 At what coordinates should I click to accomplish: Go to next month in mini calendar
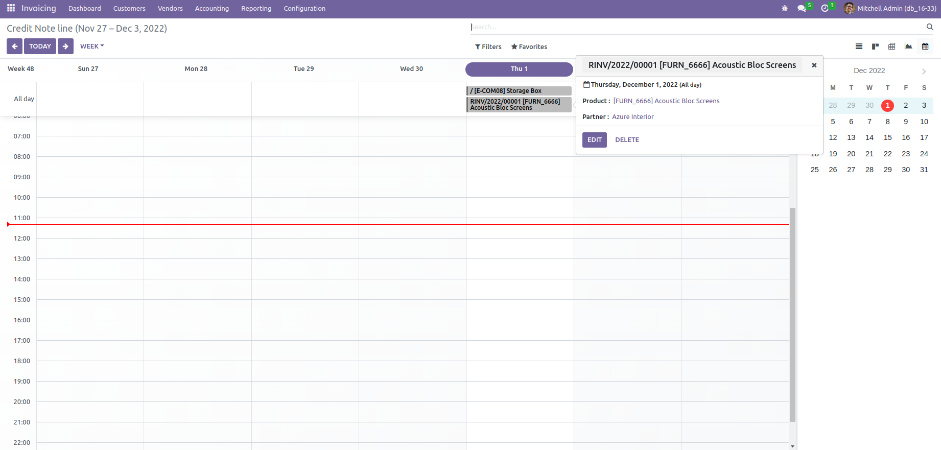(x=924, y=72)
